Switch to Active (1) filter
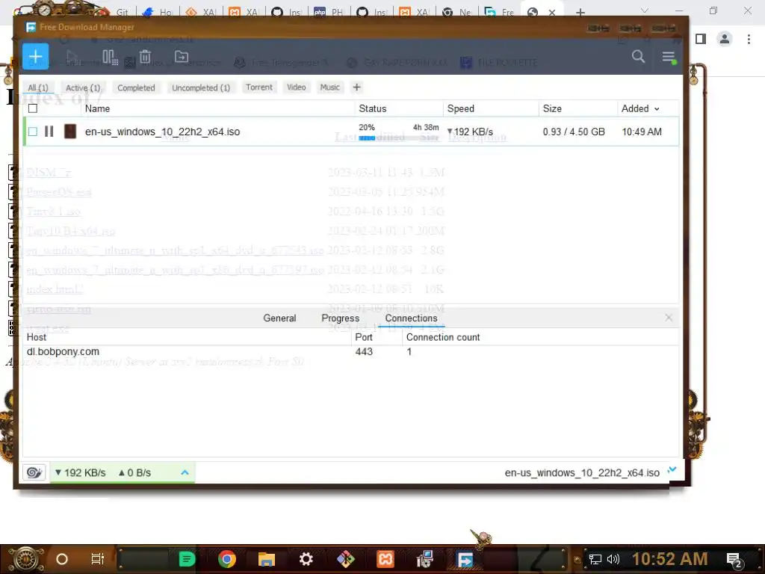 [83, 87]
